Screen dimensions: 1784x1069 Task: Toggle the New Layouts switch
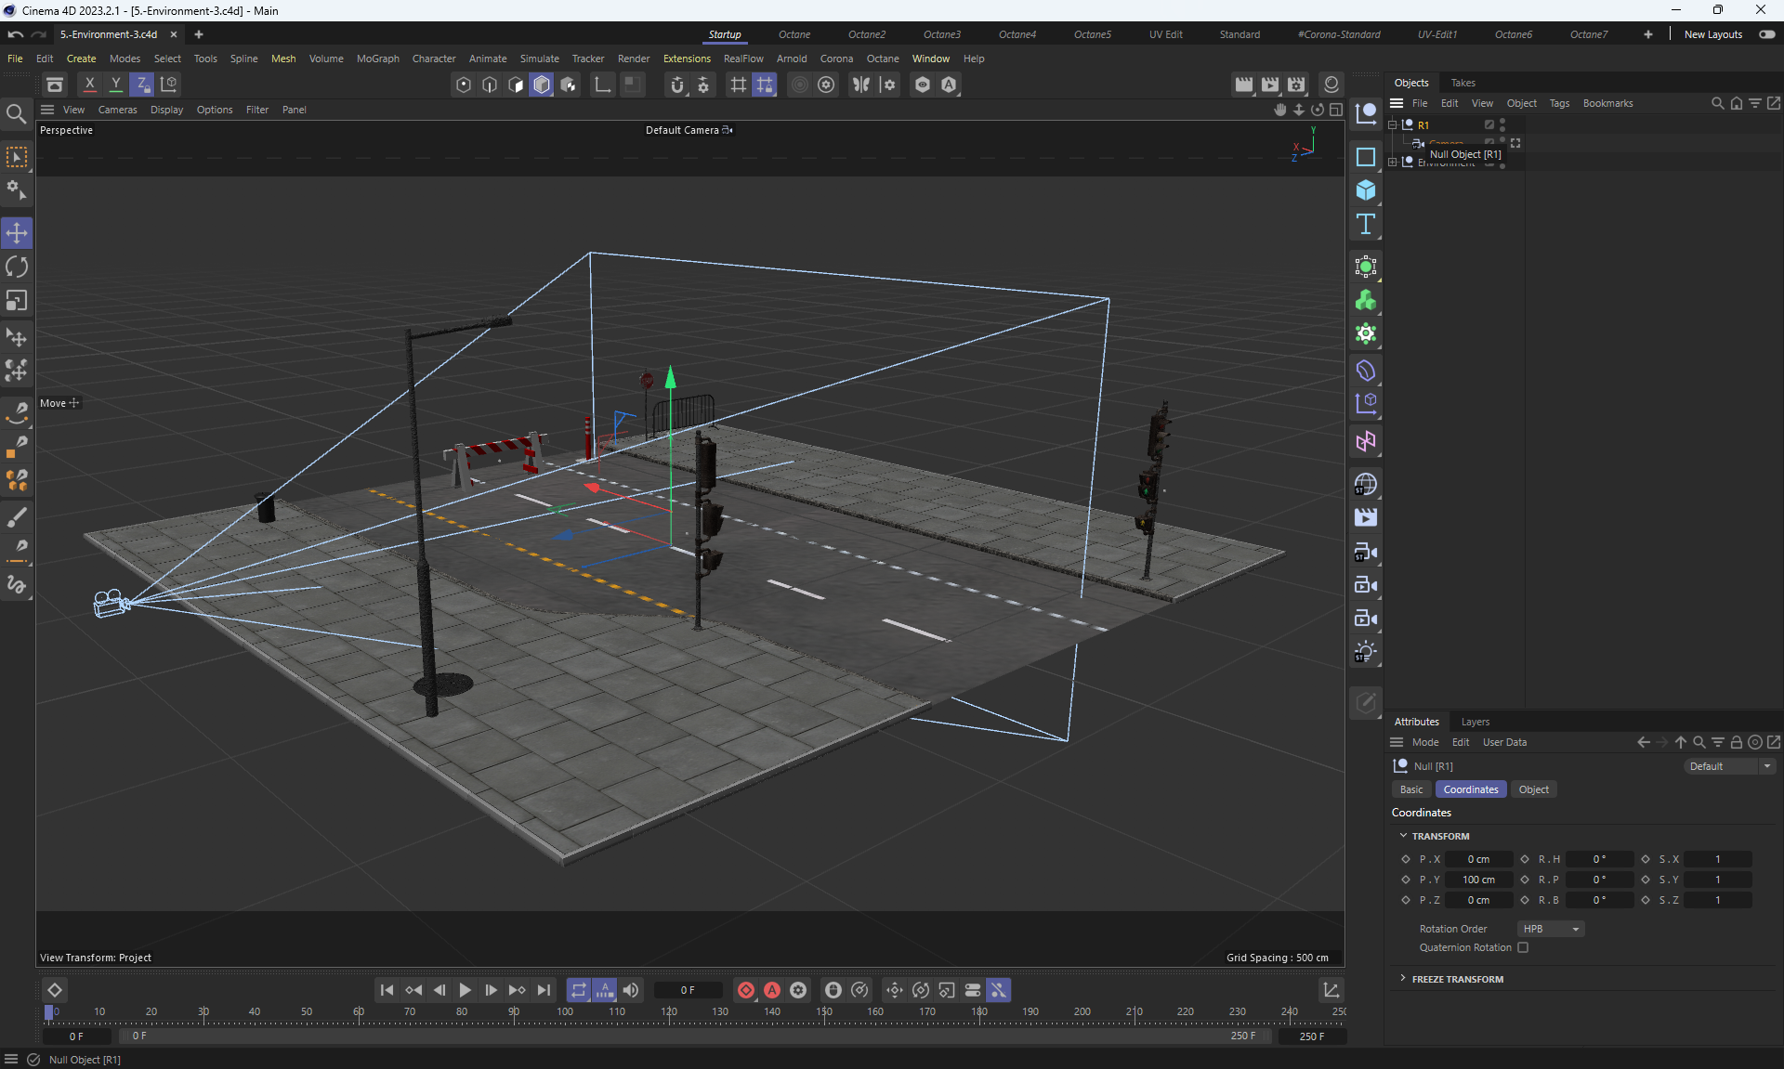pyautogui.click(x=1766, y=34)
